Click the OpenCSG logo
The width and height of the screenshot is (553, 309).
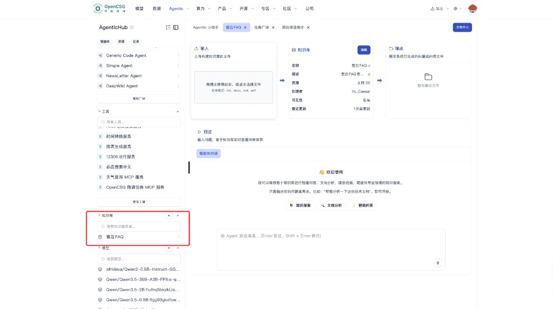pyautogui.click(x=109, y=9)
